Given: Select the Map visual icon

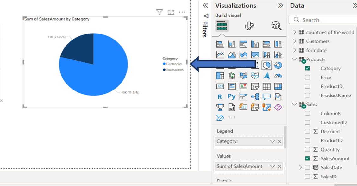Looking at the screenshot, I should [x=232, y=75].
